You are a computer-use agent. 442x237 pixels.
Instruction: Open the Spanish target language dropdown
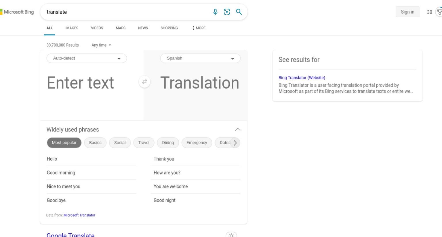pyautogui.click(x=200, y=58)
